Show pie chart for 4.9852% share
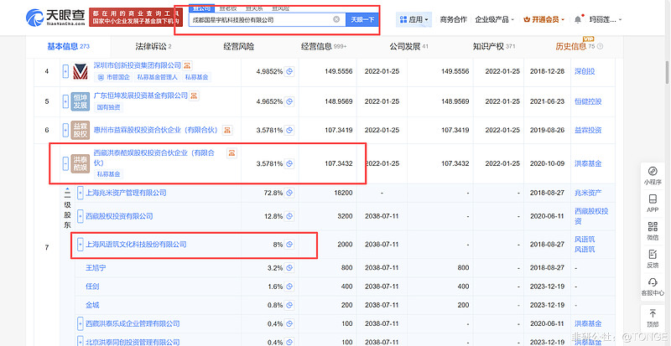 [289, 71]
